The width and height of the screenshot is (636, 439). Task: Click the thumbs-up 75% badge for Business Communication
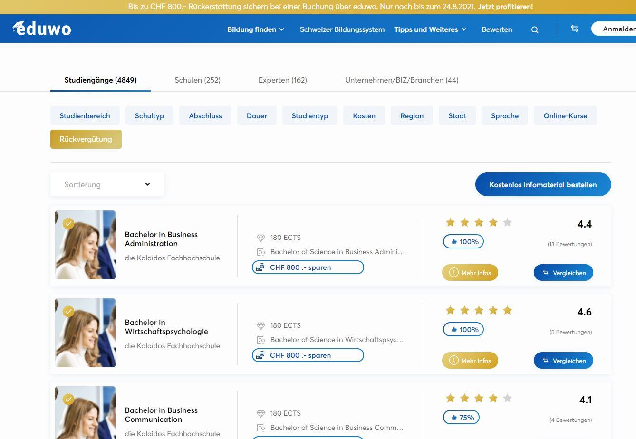tap(461, 417)
